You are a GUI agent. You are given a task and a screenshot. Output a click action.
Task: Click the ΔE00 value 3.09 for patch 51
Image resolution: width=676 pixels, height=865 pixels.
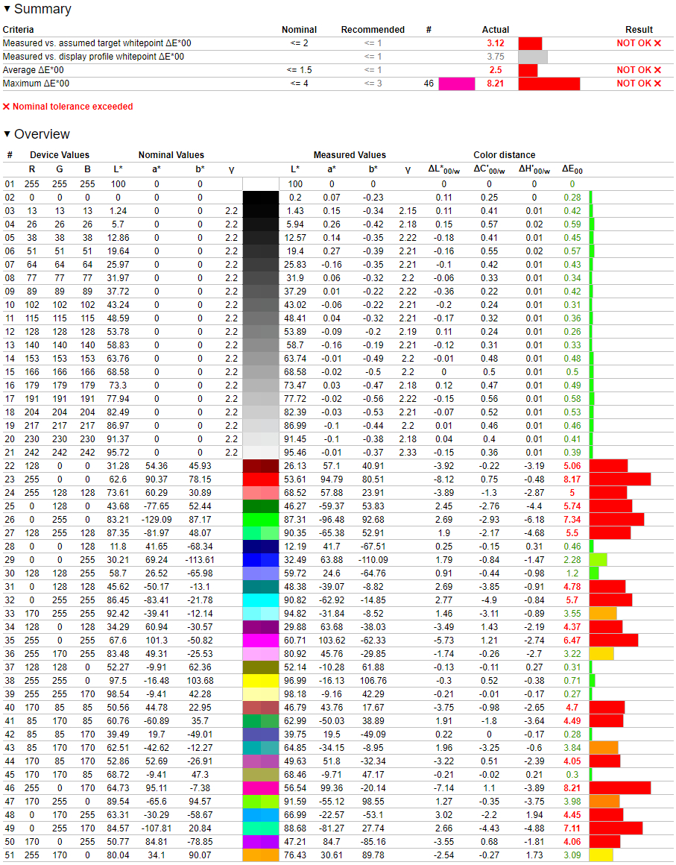point(572,855)
